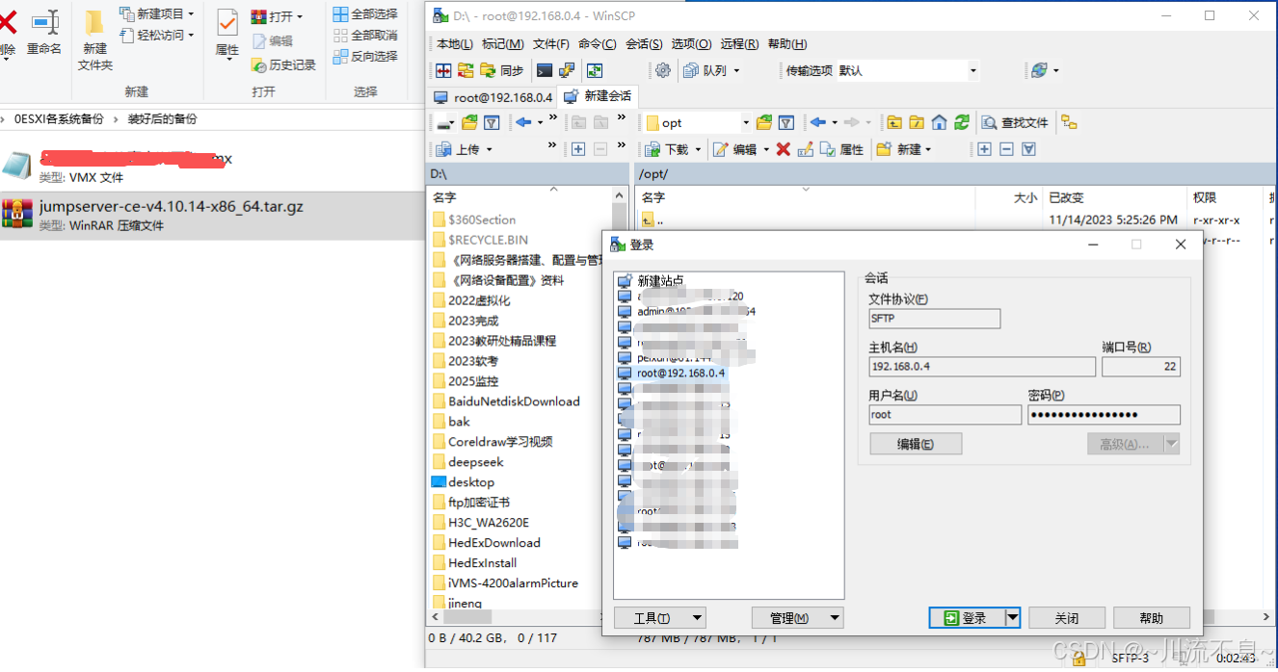Viewport: 1278px width, 672px height.
Task: Open the 会话 menu
Action: (x=644, y=44)
